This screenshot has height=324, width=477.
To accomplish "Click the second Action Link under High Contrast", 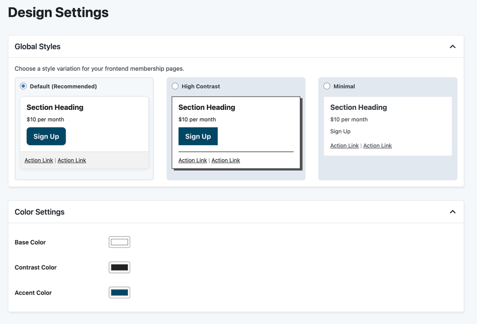I will pyautogui.click(x=225, y=160).
